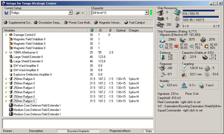Sort by CPU column header icon
The width and height of the screenshot is (224, 134).
tap(92, 30)
